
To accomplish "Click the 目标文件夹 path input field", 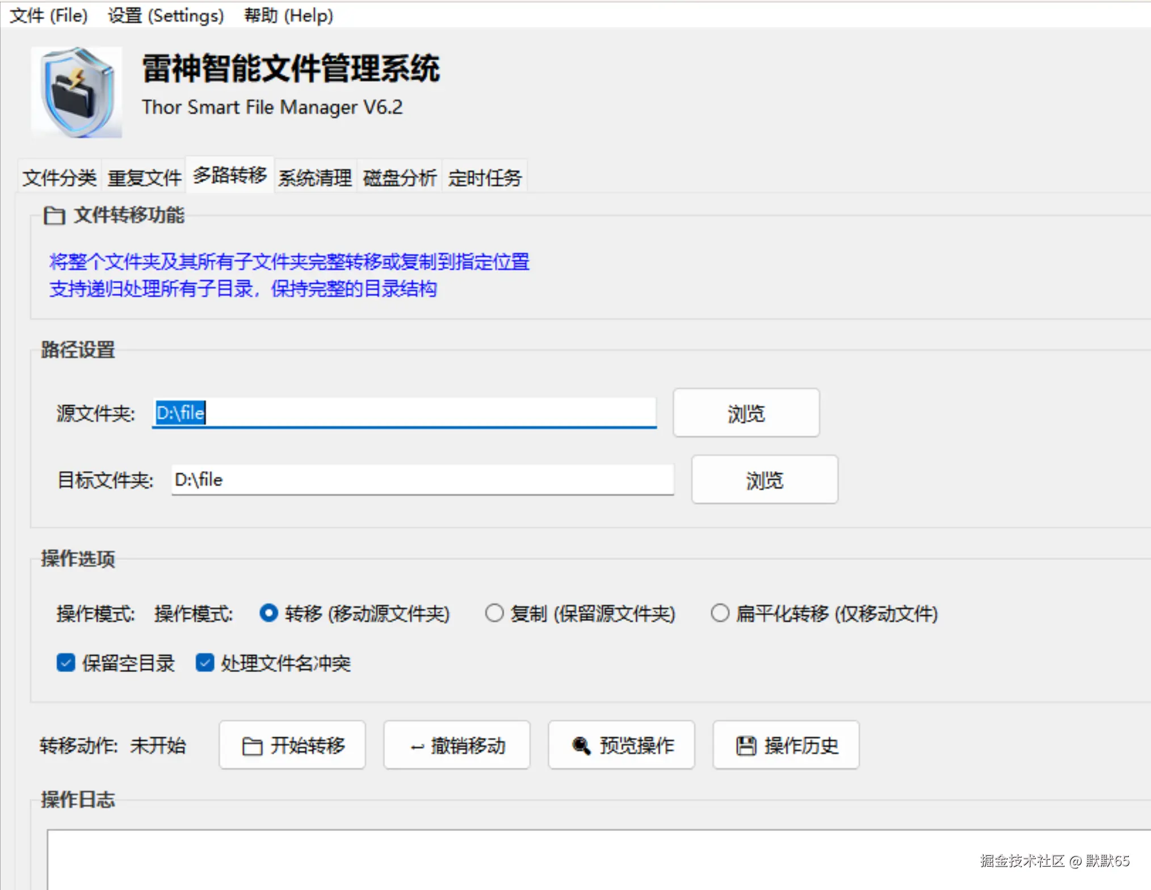I will pos(422,480).
